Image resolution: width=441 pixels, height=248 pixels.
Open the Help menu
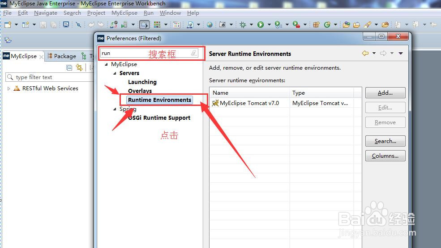click(193, 13)
